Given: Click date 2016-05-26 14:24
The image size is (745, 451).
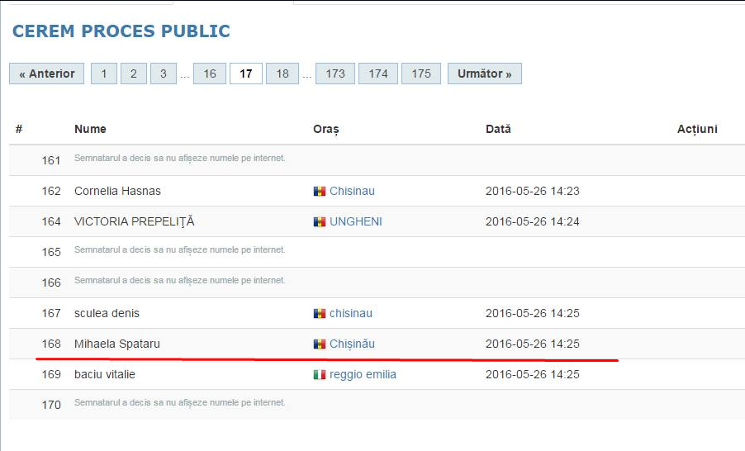Looking at the screenshot, I should (533, 221).
